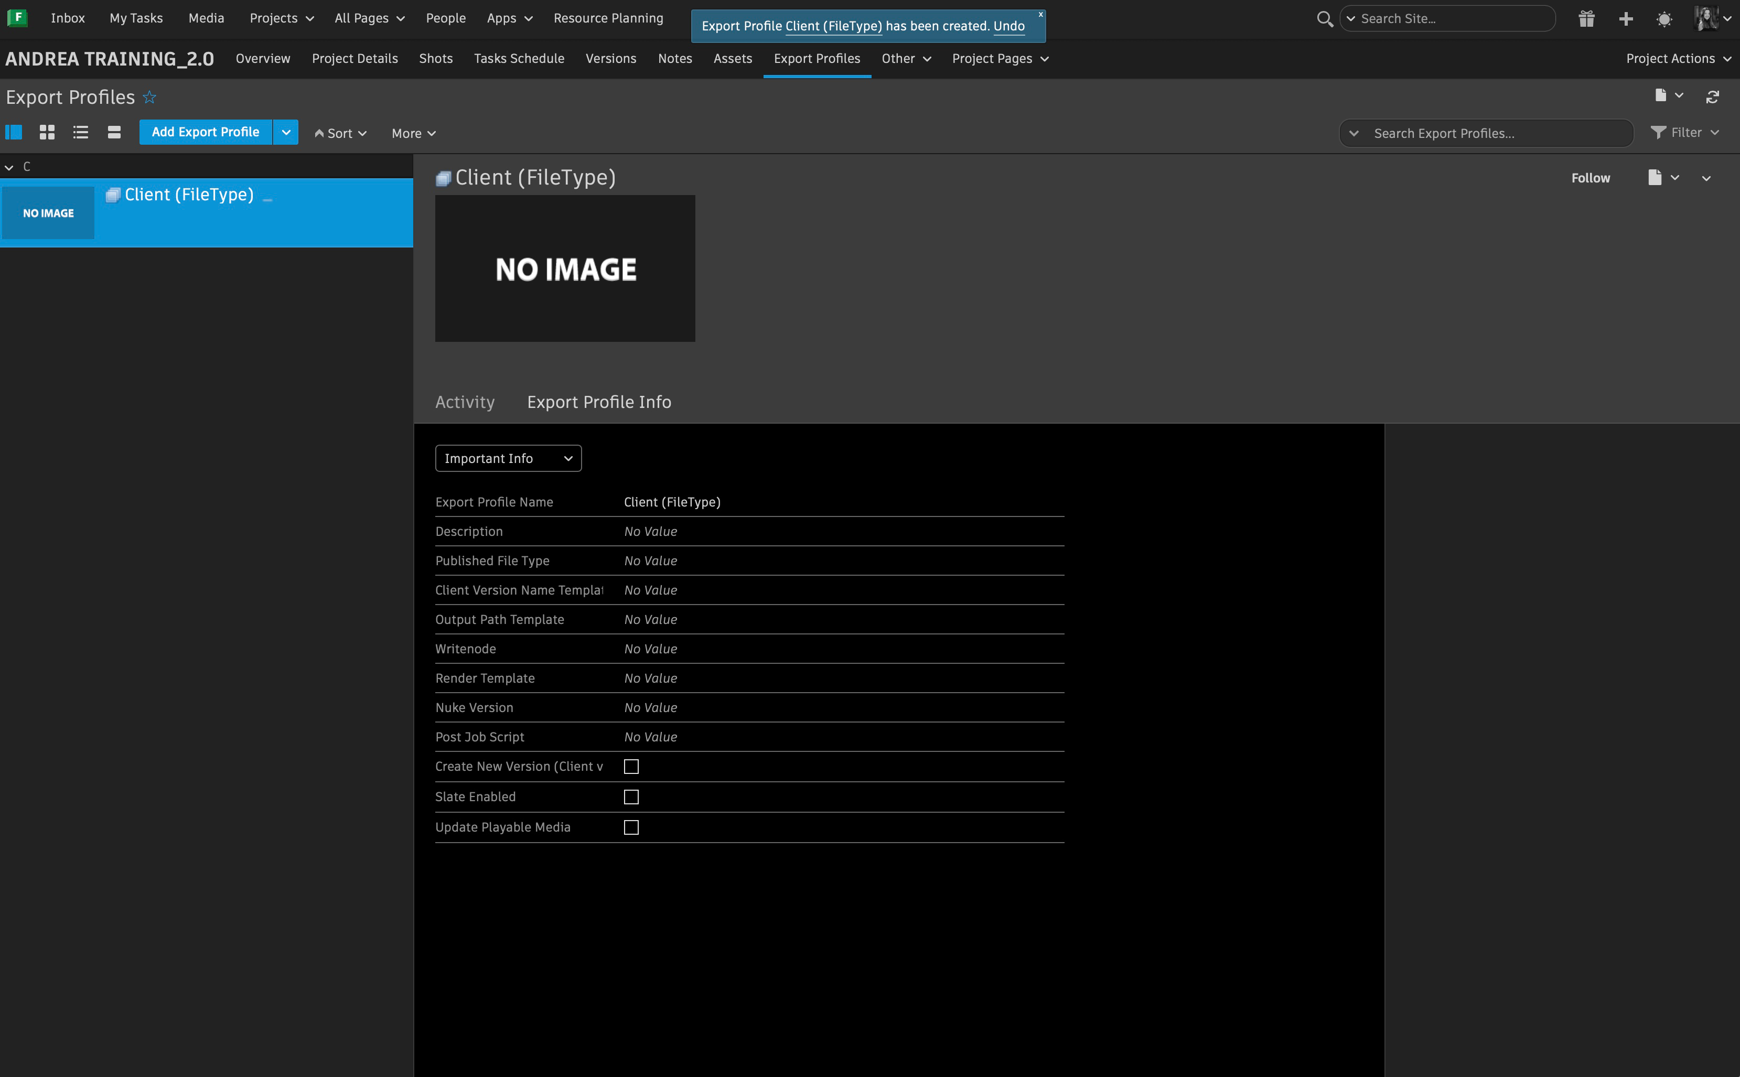
Task: Check Update Playable Media checkbox
Action: click(x=631, y=828)
